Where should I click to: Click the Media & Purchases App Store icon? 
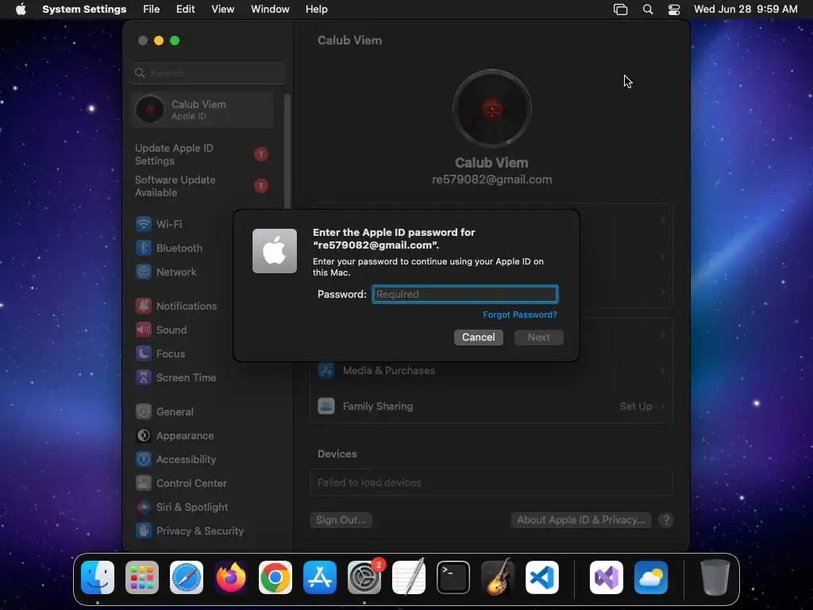pyautogui.click(x=326, y=370)
